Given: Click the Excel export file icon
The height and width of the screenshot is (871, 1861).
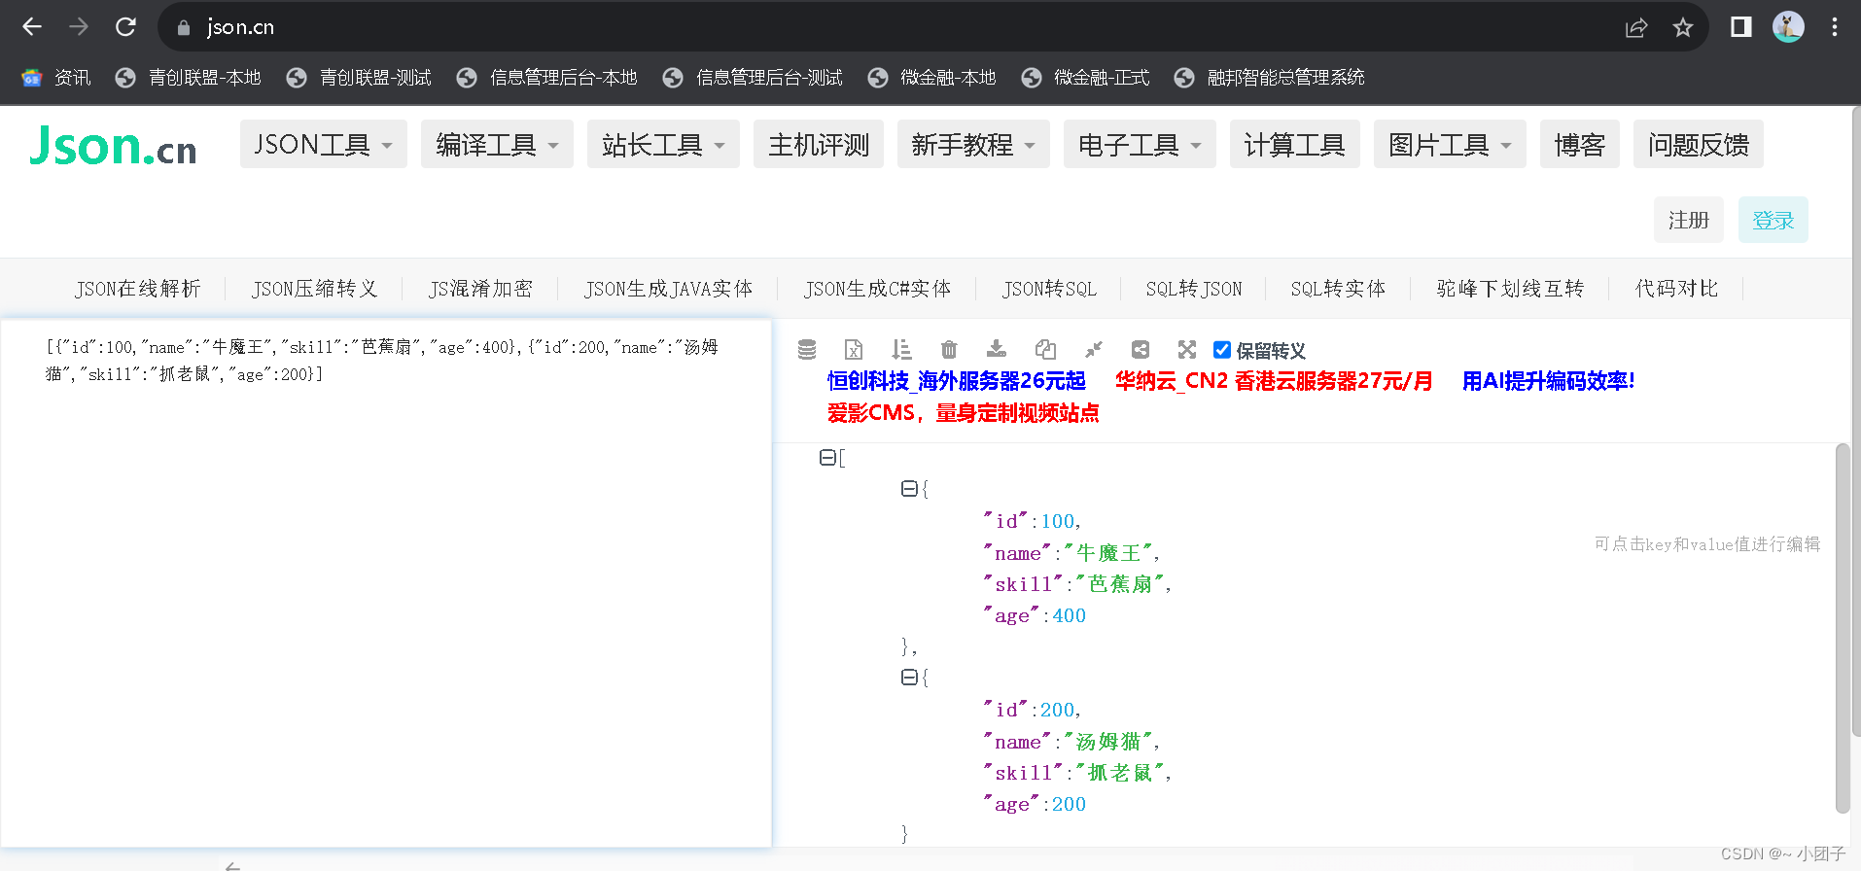Looking at the screenshot, I should tap(854, 350).
